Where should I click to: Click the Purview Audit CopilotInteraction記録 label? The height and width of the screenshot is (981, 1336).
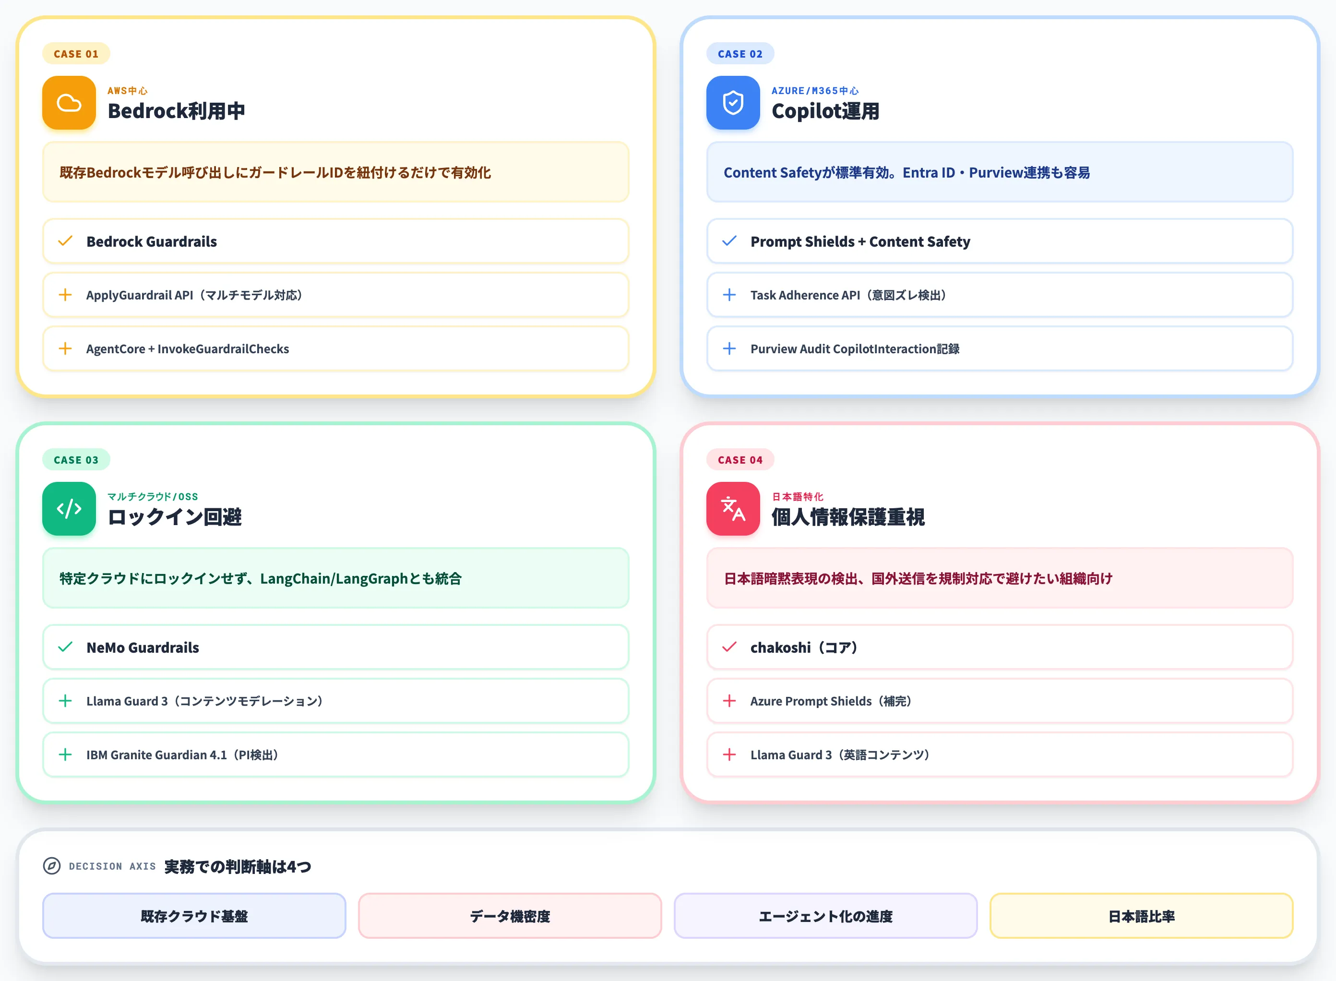855,349
